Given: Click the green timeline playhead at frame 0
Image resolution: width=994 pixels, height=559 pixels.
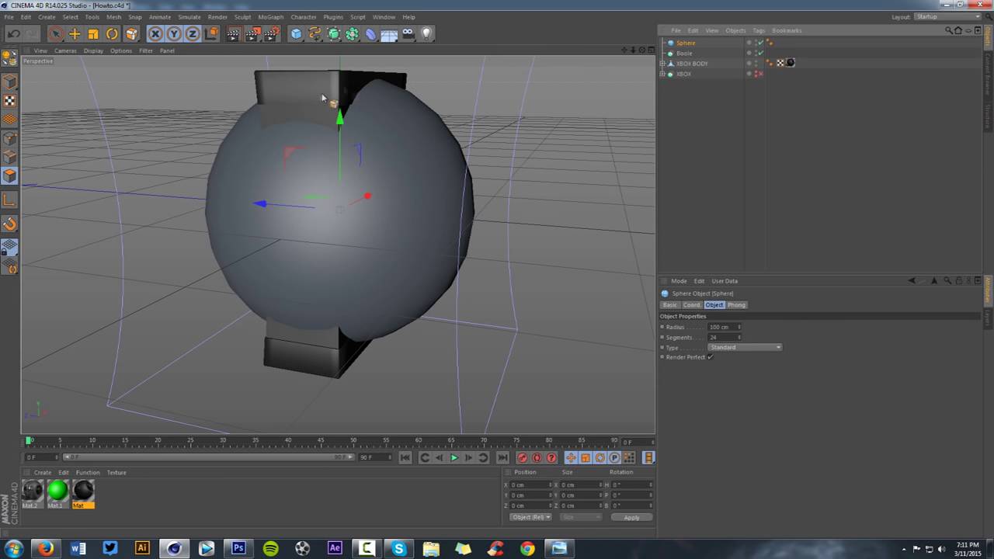Looking at the screenshot, I should pos(29,440).
